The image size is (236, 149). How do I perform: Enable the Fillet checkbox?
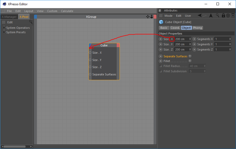coord(190,61)
